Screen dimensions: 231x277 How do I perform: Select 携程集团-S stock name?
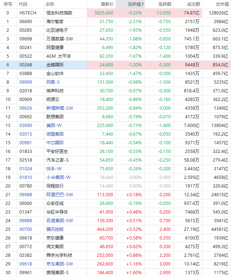pyautogui.click(x=57, y=273)
